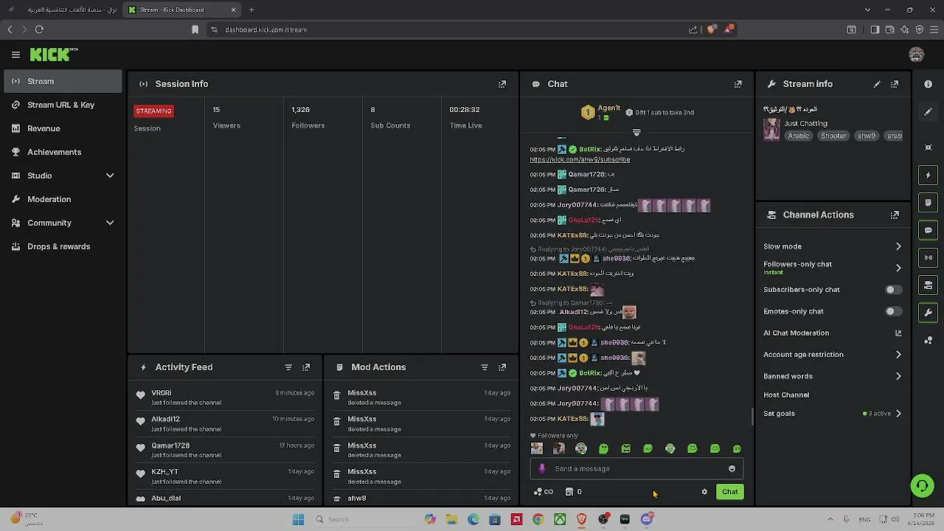Open Brave browser from the taskbar
Image resolution: width=944 pixels, height=531 pixels.
[x=581, y=519]
